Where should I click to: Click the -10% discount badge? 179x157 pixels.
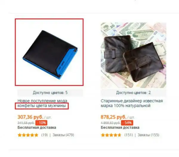click(x=41, y=123)
